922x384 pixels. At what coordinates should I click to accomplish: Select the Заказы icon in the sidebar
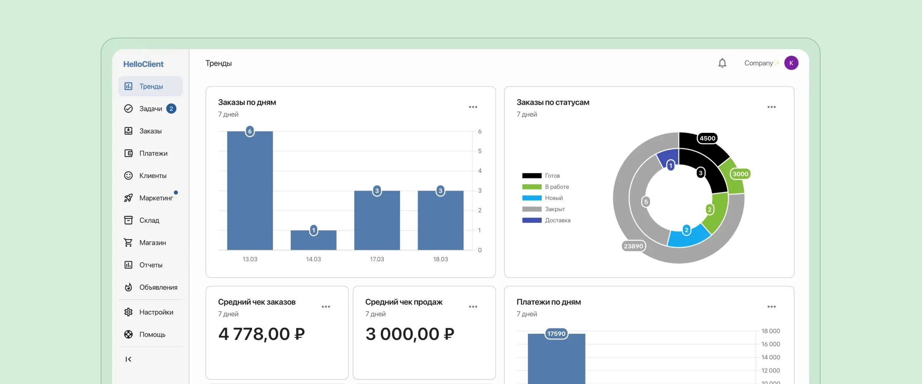(129, 131)
